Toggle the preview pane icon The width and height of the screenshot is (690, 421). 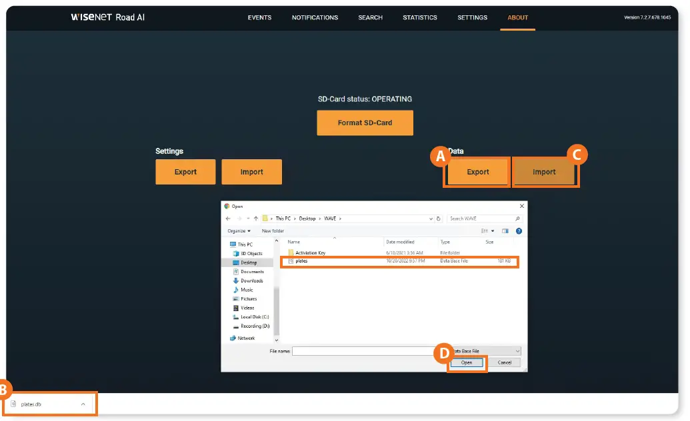click(505, 231)
